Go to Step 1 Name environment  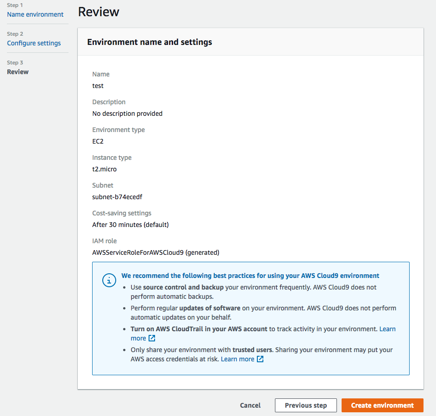[x=35, y=14]
